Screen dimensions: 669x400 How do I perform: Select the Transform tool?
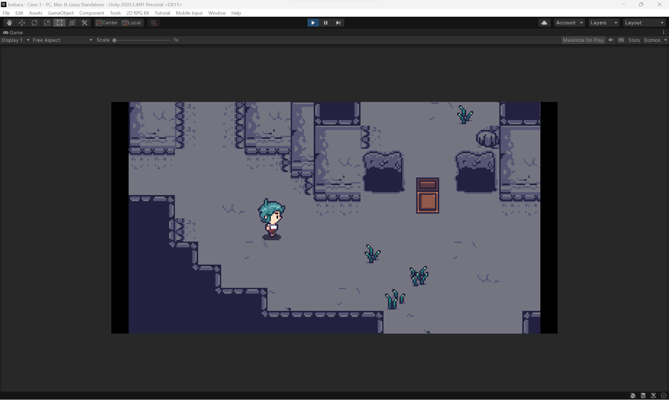(72, 23)
